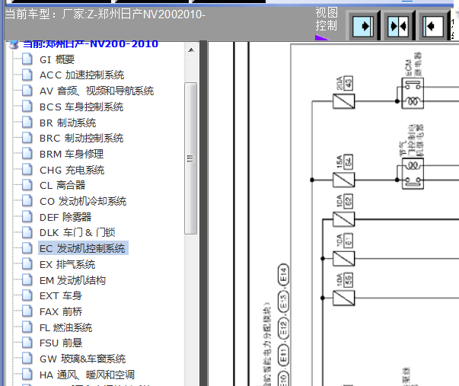Click the page icon beside EX 排气系统
Screen dimensions: 459x386
tap(27, 263)
